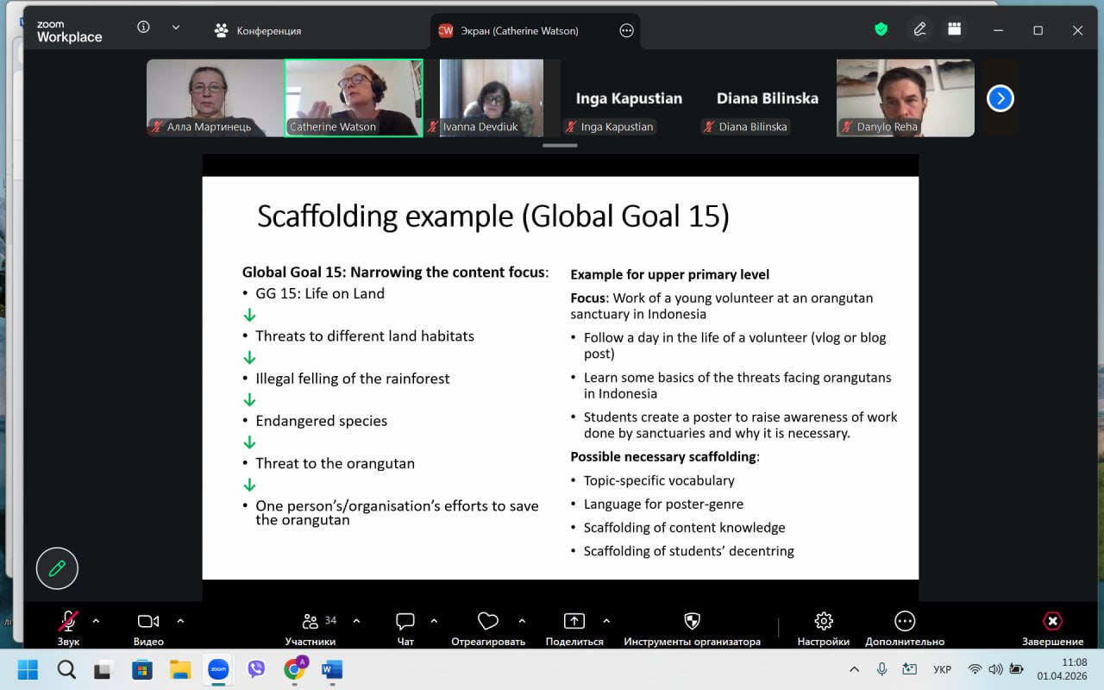The height and width of the screenshot is (690, 1104).
Task: Unmute microphone with Звук button
Action: [x=68, y=627]
